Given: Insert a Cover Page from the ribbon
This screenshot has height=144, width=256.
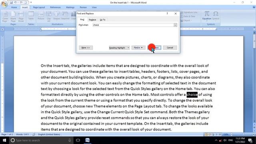Looking at the screenshot, I should tap(5, 17).
